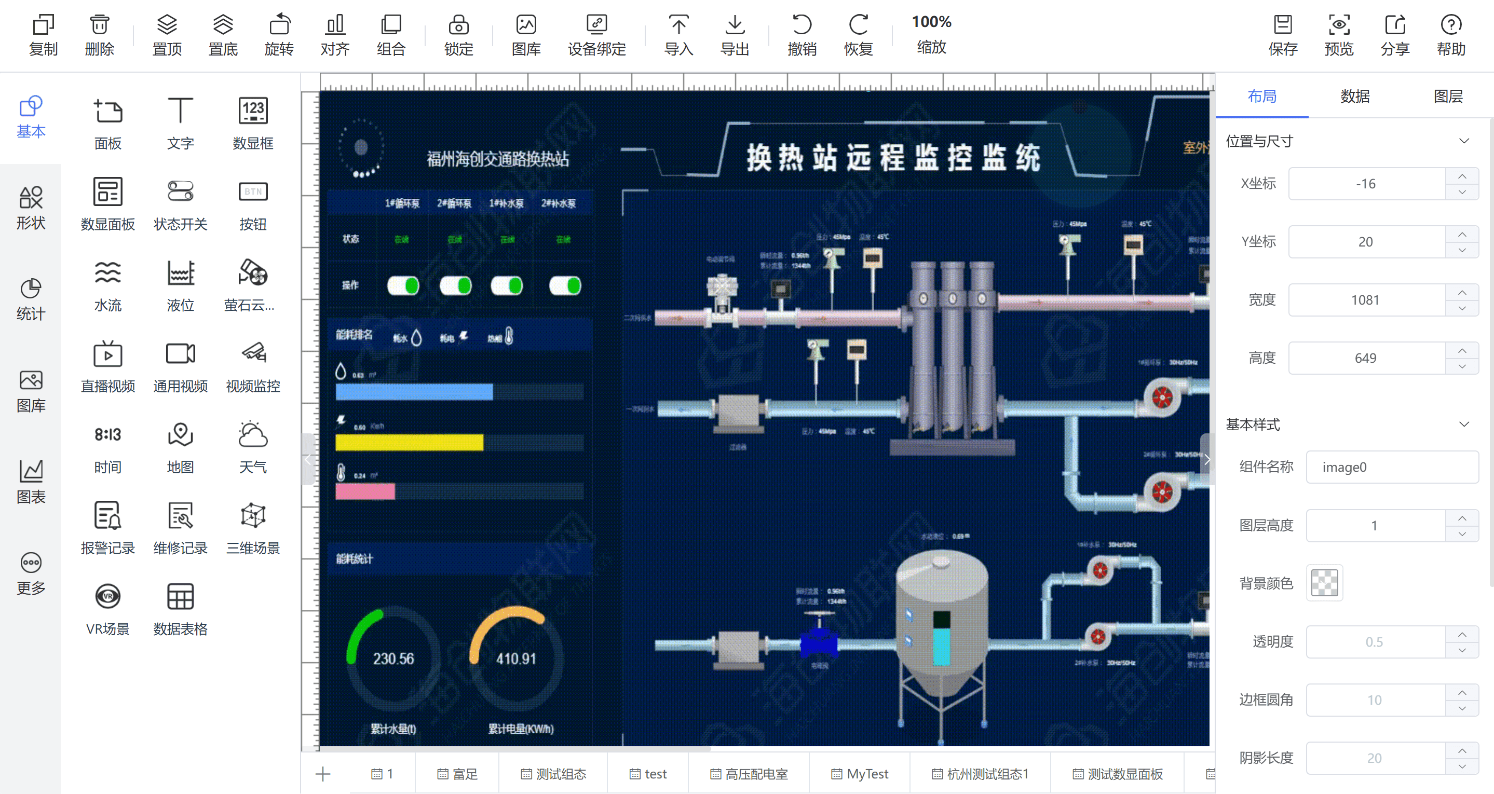This screenshot has width=1494, height=794.
Task: Click the 导入 import icon
Action: pyautogui.click(x=678, y=35)
